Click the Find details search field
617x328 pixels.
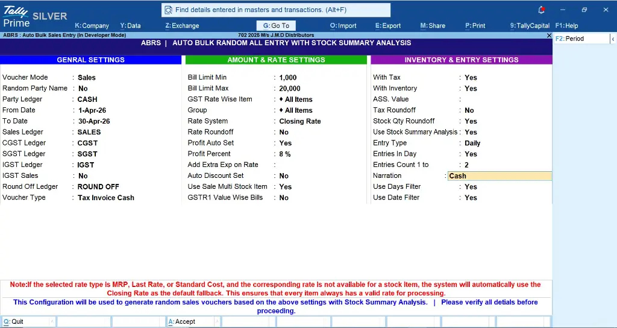pos(276,10)
